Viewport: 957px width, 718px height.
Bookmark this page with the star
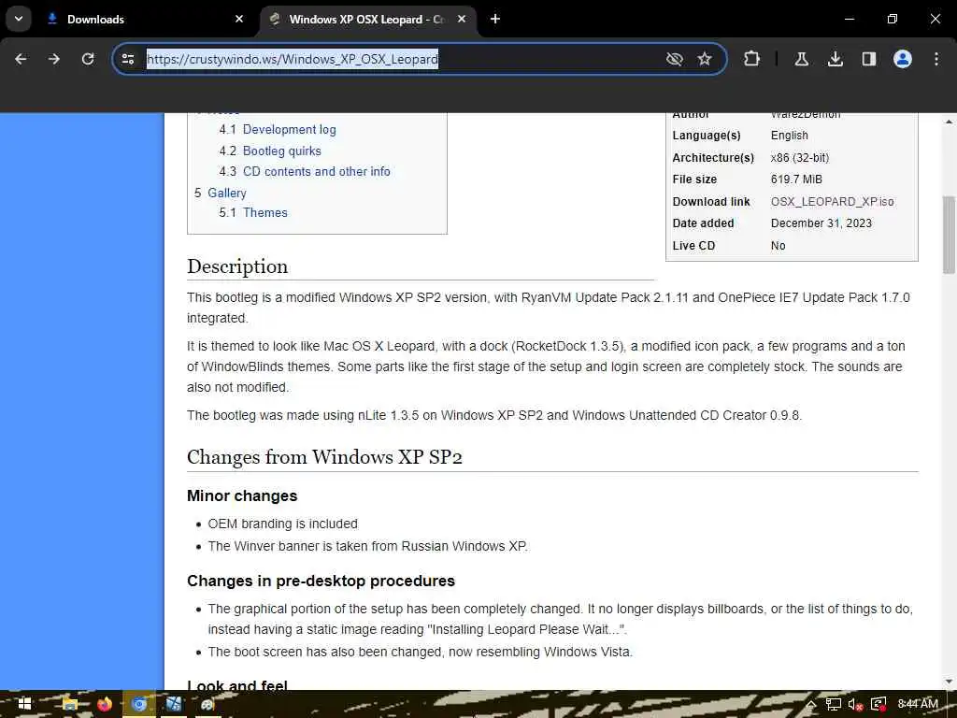705,59
